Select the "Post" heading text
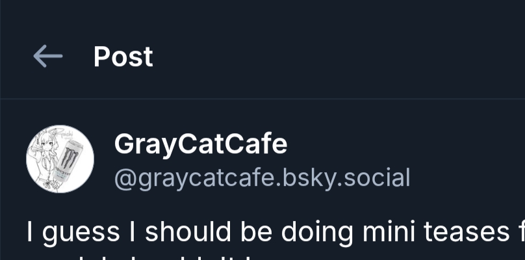This screenshot has width=525, height=260. click(x=123, y=57)
